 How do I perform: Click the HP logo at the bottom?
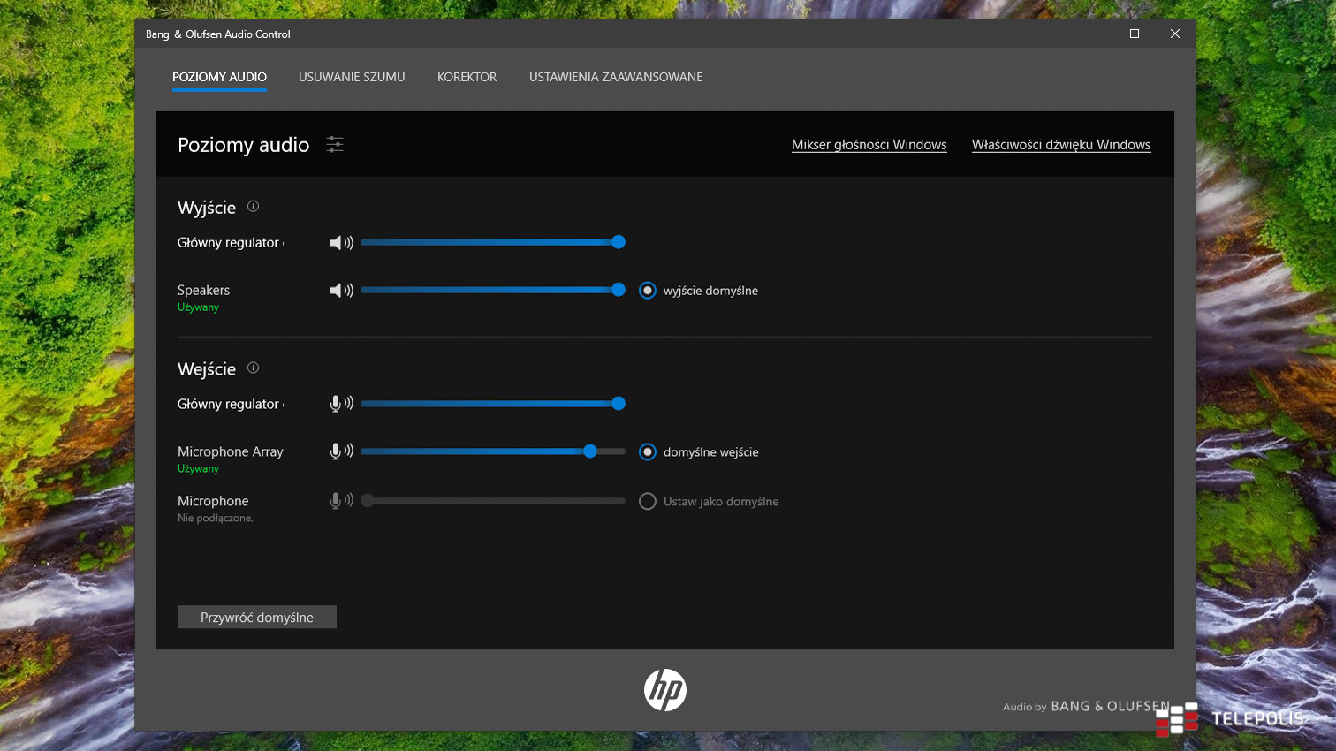tap(665, 690)
